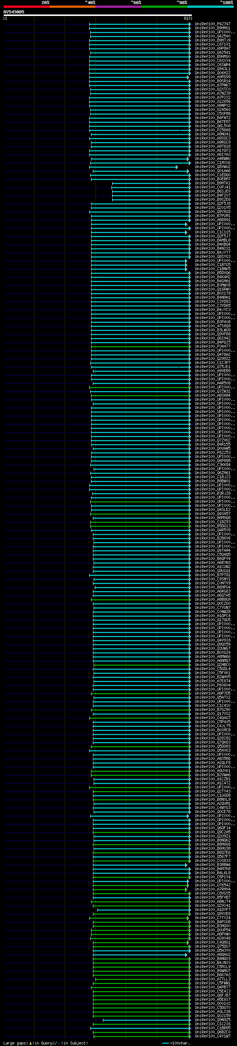237x1046 pixels.
Task: Click hit label UniRef100_Q9N9Z5
Action: (x=213, y=1020)
